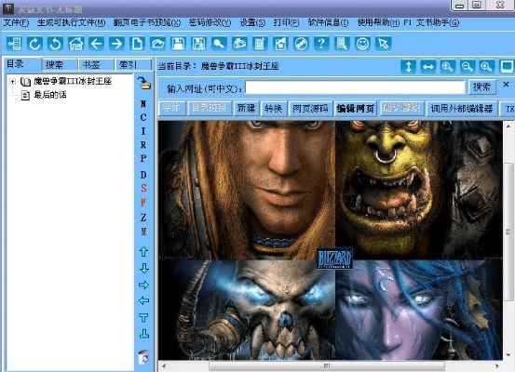
Task: Click the 网页源码 button
Action: (x=310, y=108)
